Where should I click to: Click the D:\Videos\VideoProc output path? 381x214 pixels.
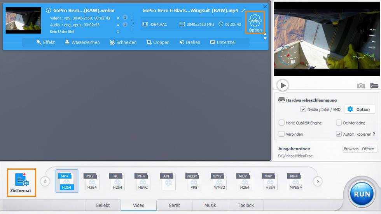click(295, 156)
